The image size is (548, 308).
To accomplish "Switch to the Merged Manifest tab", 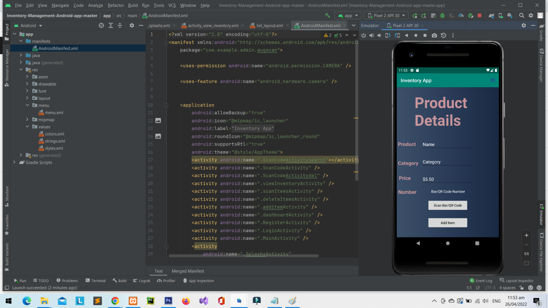I will pyautogui.click(x=188, y=271).
